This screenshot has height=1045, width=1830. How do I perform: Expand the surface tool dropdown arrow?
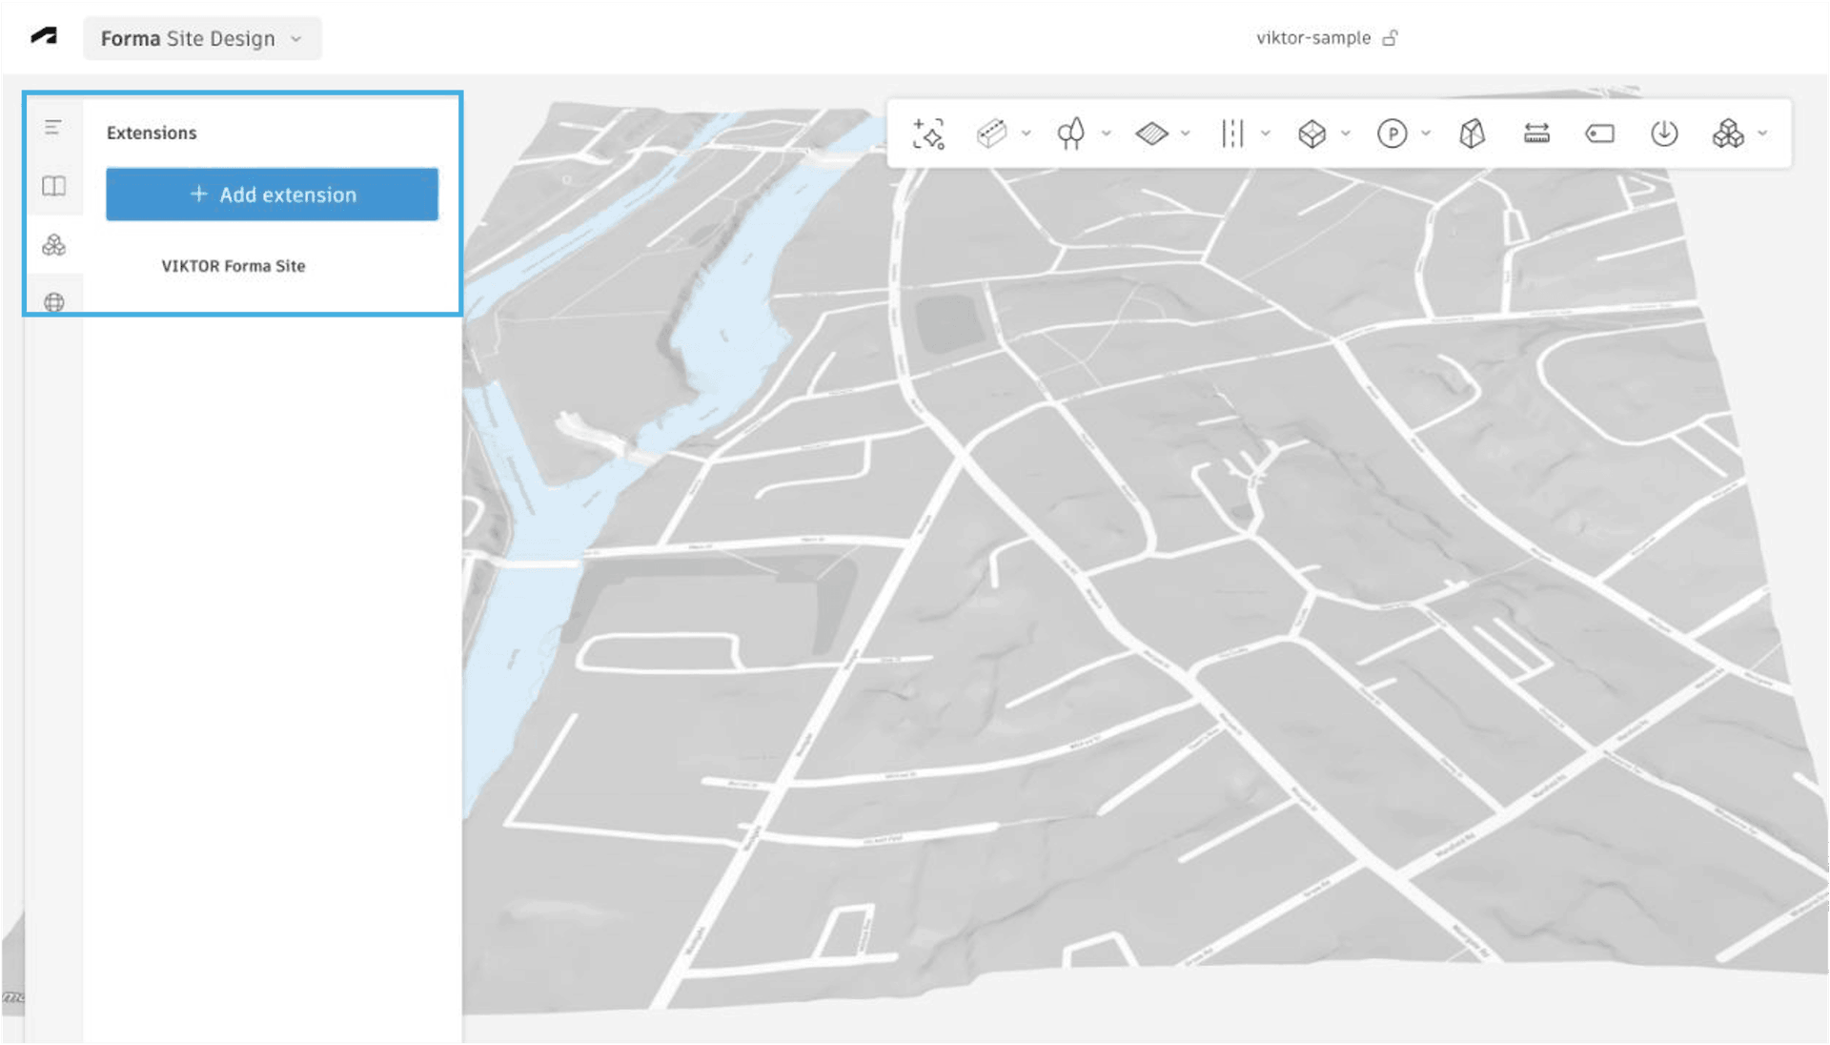coord(1185,133)
